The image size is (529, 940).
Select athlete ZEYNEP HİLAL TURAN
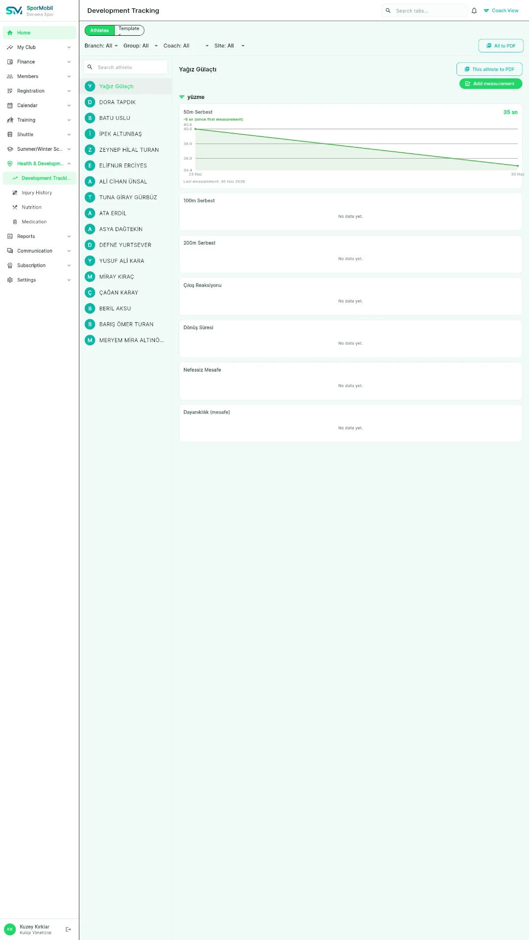126,150
